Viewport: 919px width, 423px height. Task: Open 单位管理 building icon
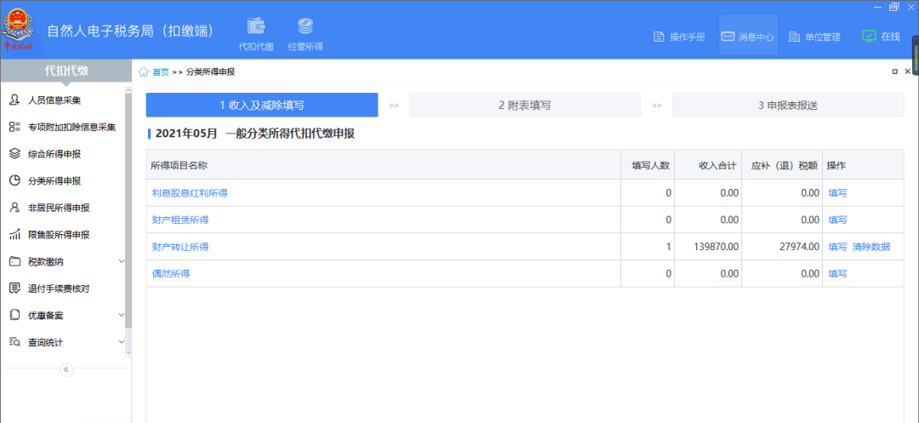(x=794, y=37)
